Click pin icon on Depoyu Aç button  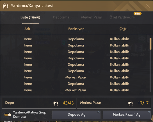(x=98, y=112)
